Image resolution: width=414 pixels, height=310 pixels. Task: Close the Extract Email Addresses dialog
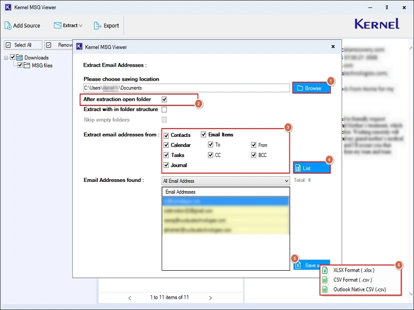pos(333,47)
